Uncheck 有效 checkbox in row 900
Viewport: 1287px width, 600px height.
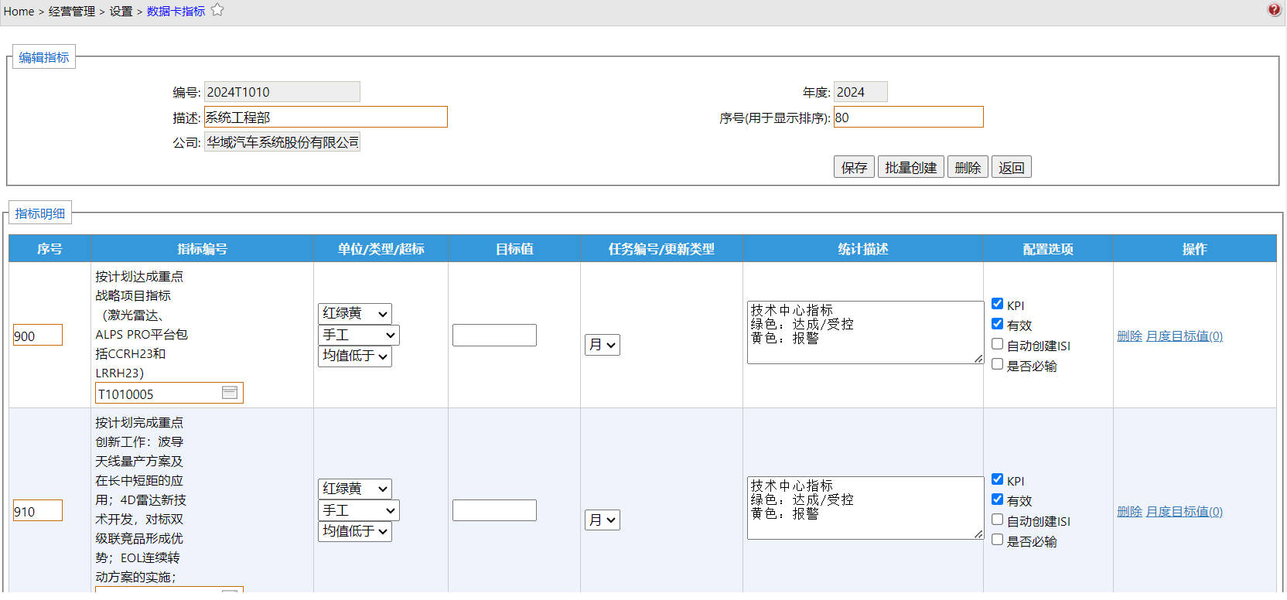pos(998,324)
